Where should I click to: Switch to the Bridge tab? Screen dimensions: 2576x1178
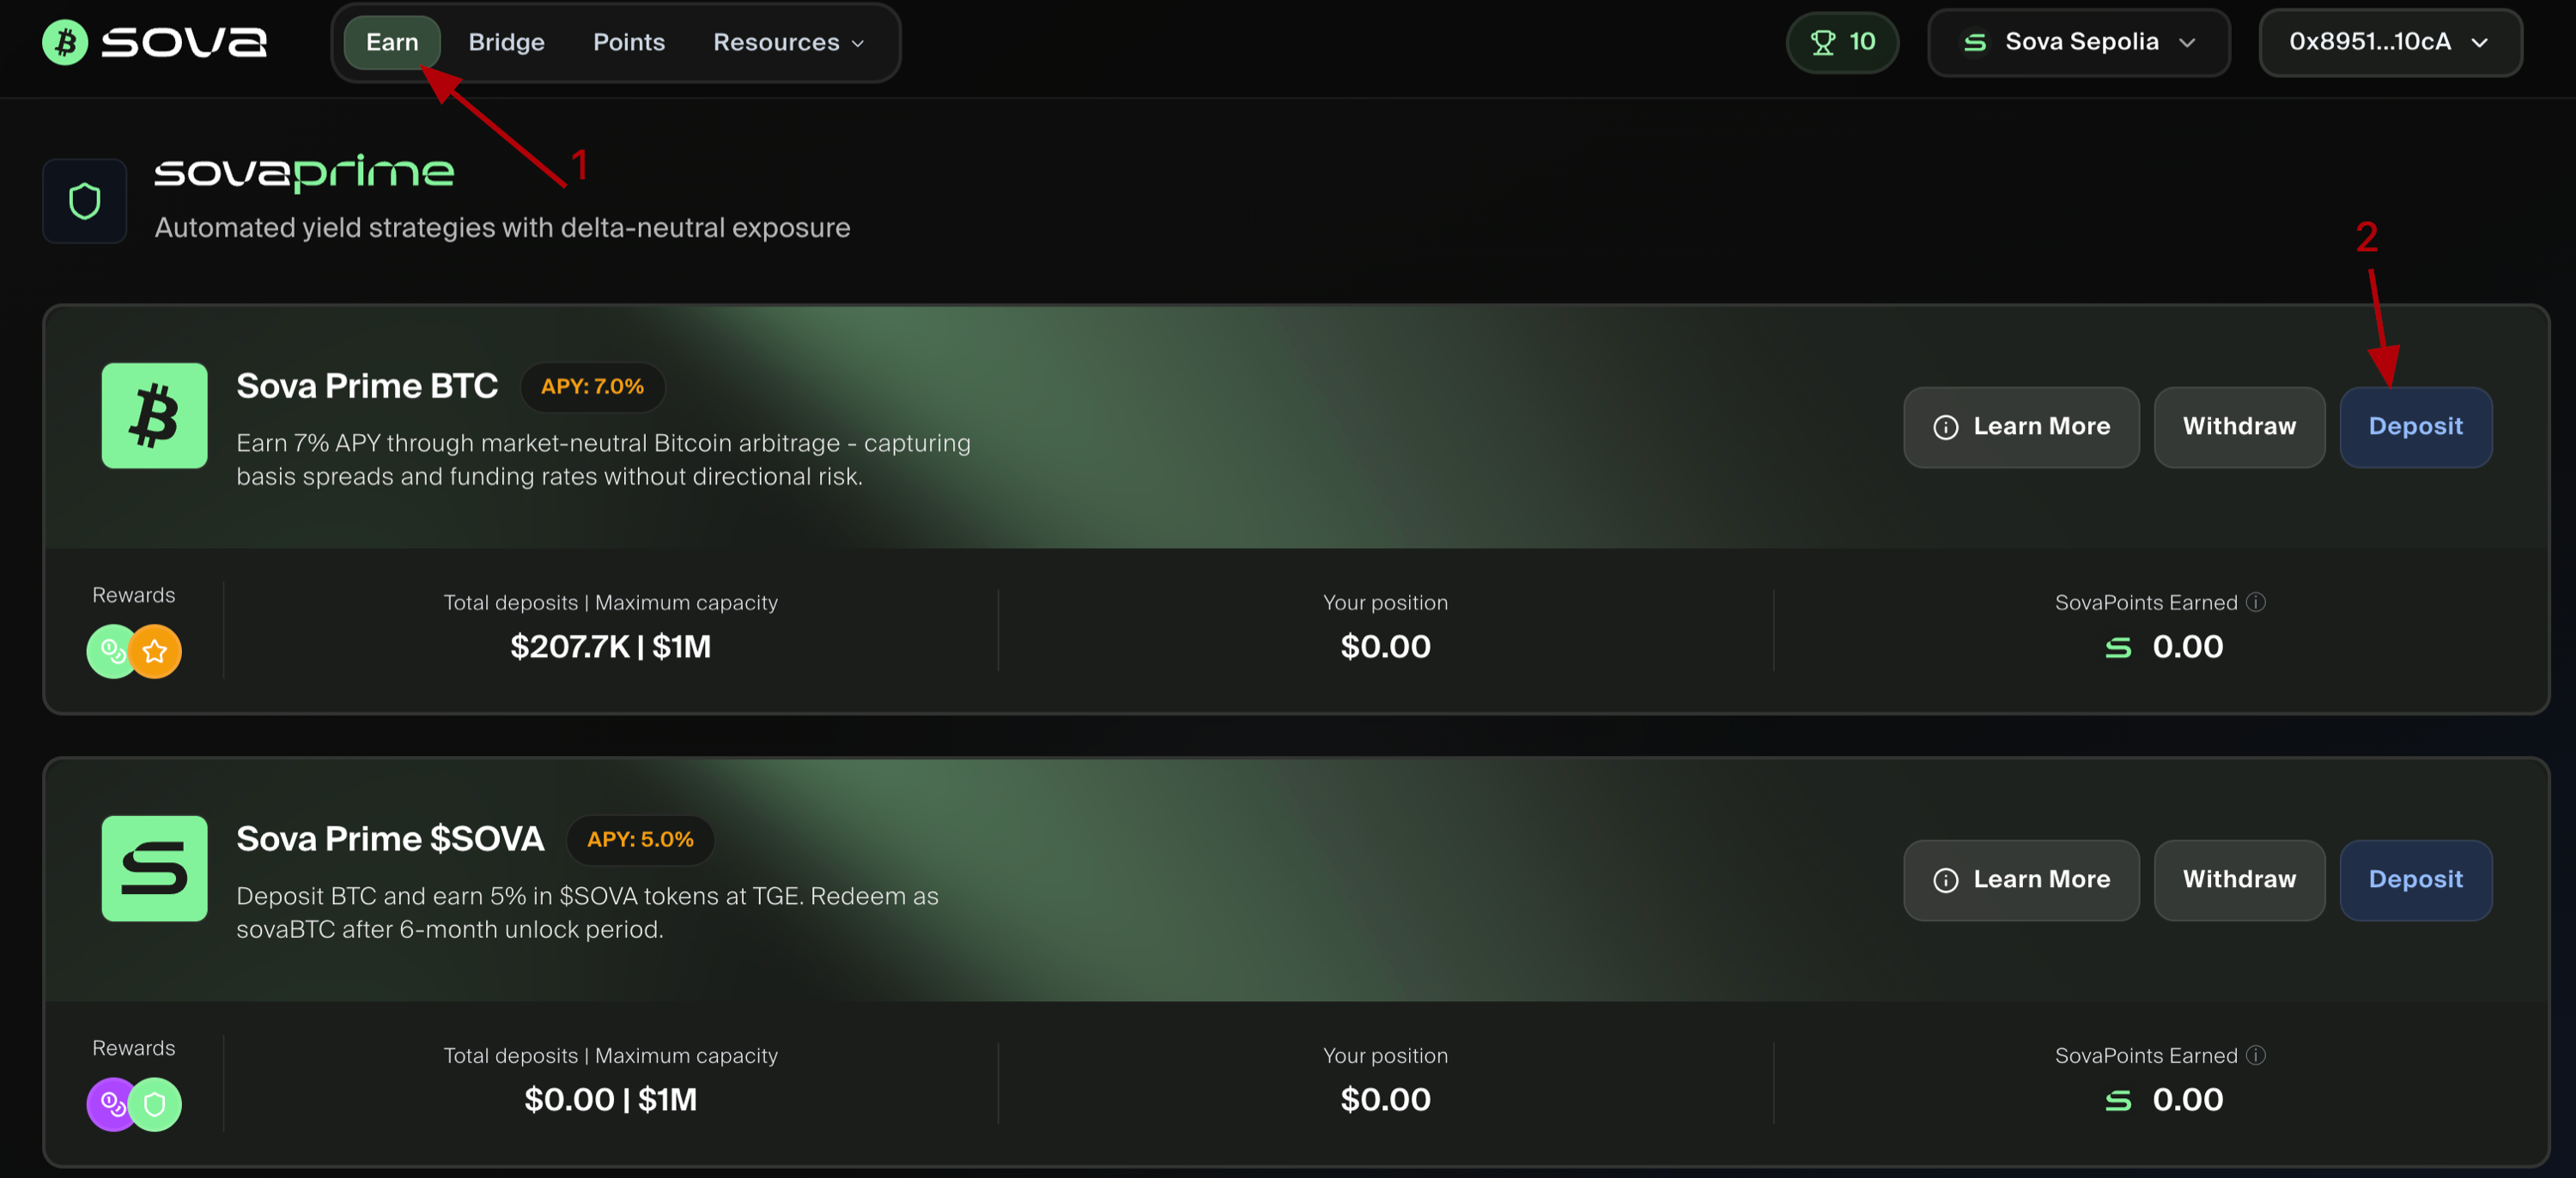pos(506,42)
